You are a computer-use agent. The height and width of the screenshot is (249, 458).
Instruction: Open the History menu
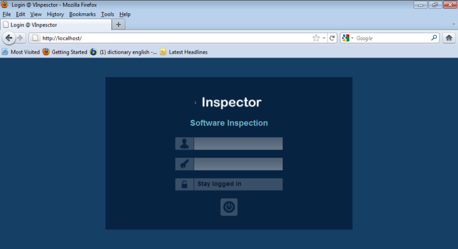(x=55, y=14)
